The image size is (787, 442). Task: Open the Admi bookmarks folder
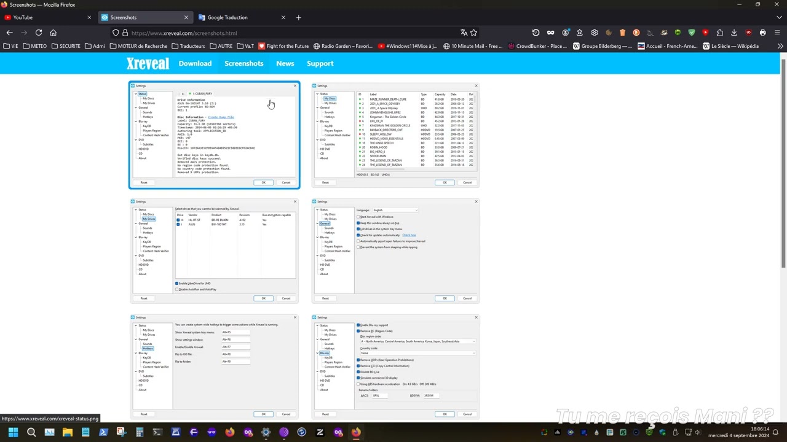[95, 46]
